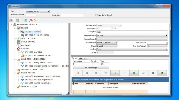Click the REPORTING GROUP ROOT blocks icon
The image size is (179, 100).
click(x=15, y=25)
